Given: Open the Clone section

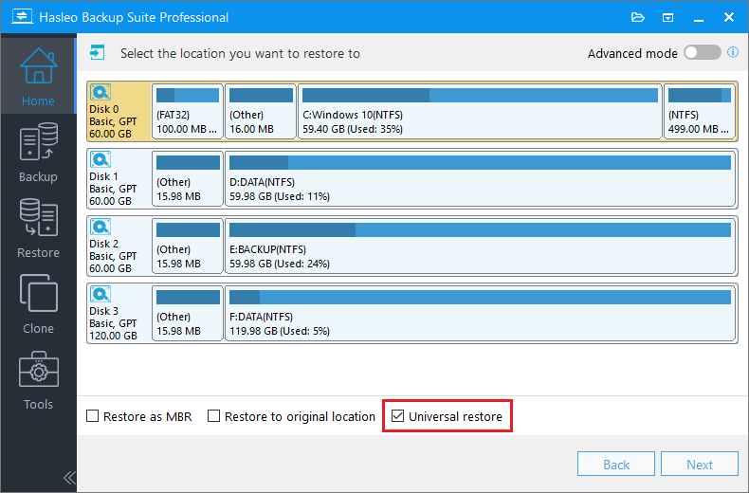Looking at the screenshot, I should (38, 304).
